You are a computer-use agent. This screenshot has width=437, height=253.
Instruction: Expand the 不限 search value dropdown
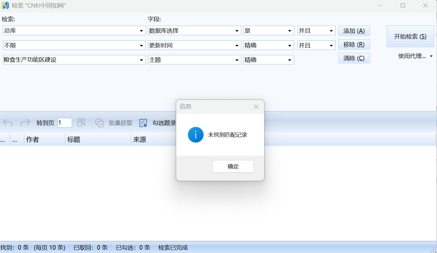point(142,45)
